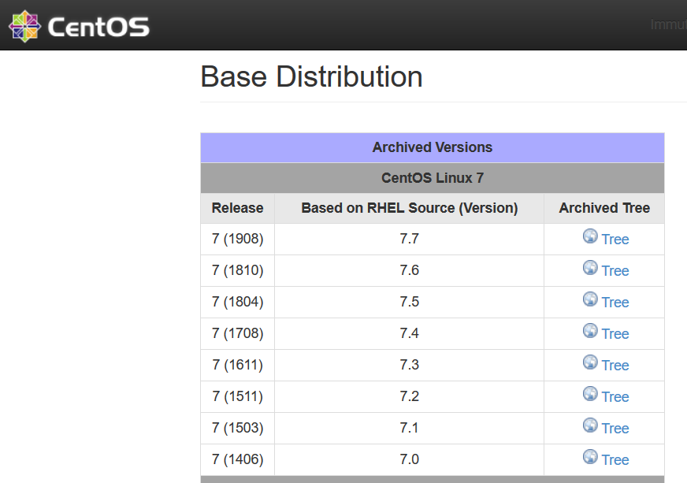Click the RHEL version 7.3 cell
Image resolution: width=687 pixels, height=483 pixels.
tap(409, 366)
